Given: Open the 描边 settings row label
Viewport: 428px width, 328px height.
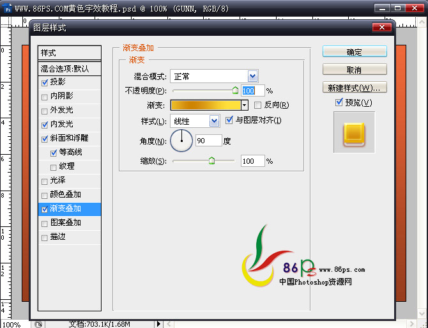Looking at the screenshot, I should 57,237.
